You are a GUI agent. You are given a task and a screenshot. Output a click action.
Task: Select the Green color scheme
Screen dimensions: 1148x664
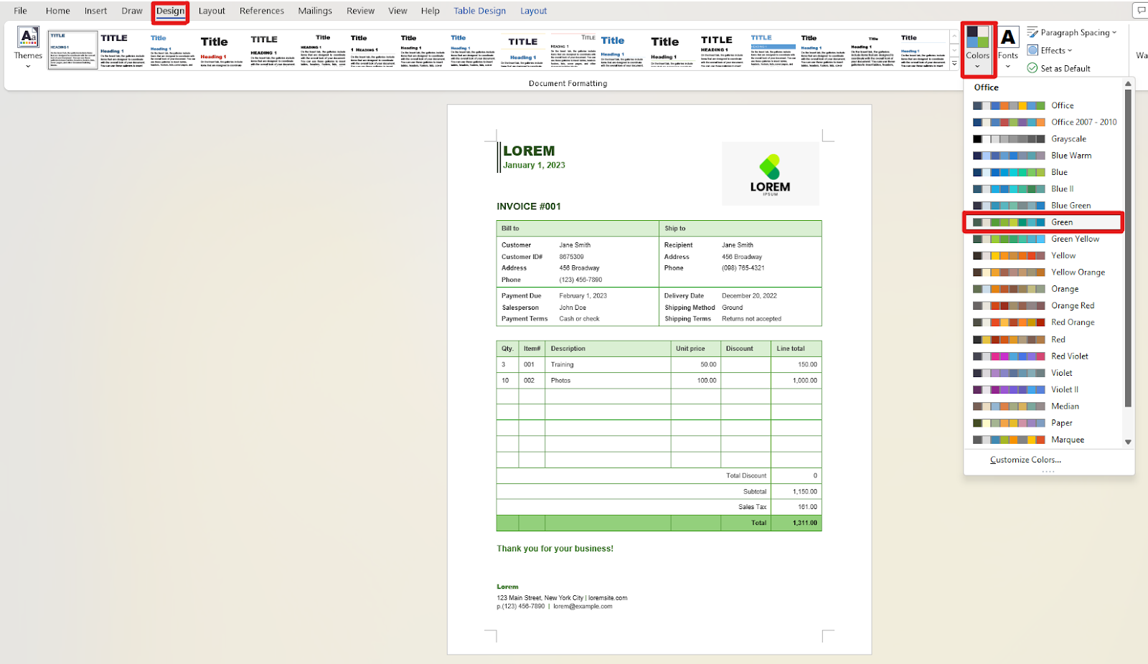pyautogui.click(x=1042, y=222)
